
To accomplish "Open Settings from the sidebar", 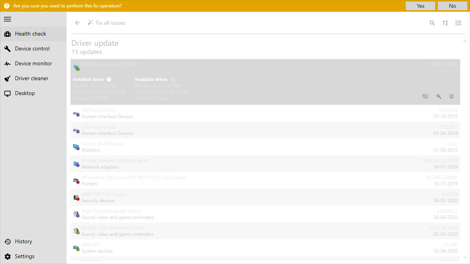I will pyautogui.click(x=24, y=256).
